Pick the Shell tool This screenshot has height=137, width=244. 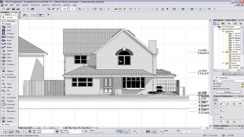tap(8, 44)
